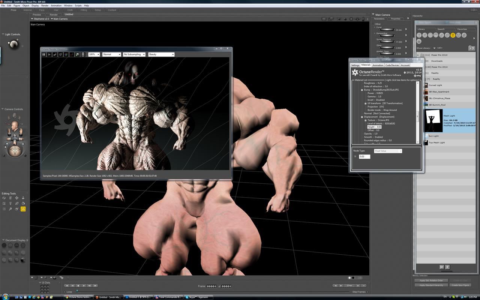Open the Beauty render pass dropdown
Viewport: 480px width, 300px height.
pos(162,54)
